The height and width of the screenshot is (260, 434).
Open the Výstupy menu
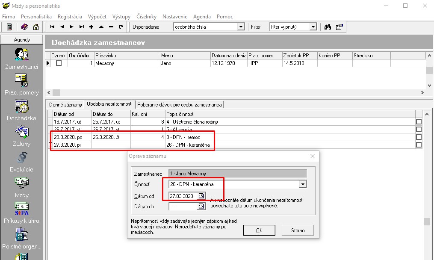[x=121, y=17]
